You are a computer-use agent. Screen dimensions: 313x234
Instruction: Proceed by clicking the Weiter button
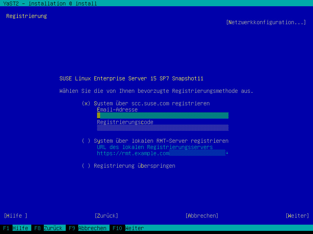[x=297, y=216]
